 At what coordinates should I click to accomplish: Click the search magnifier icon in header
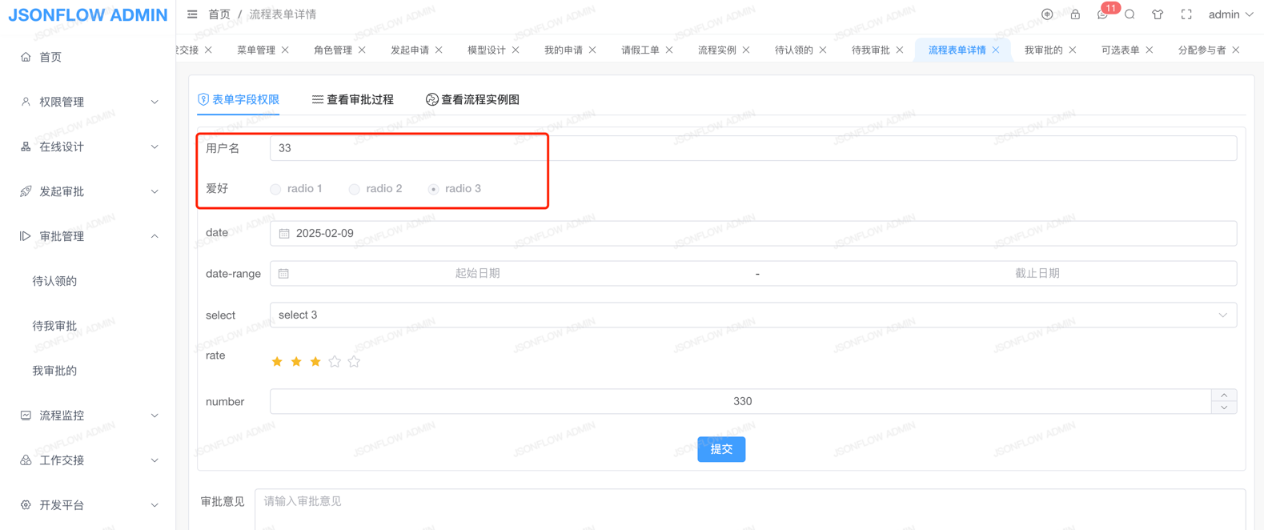1130,14
